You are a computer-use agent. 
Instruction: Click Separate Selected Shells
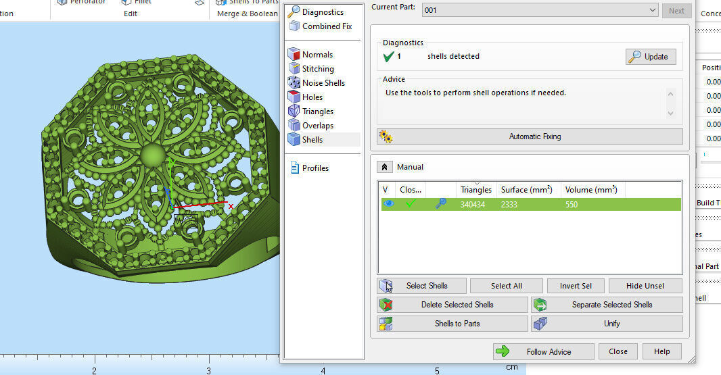607,305
